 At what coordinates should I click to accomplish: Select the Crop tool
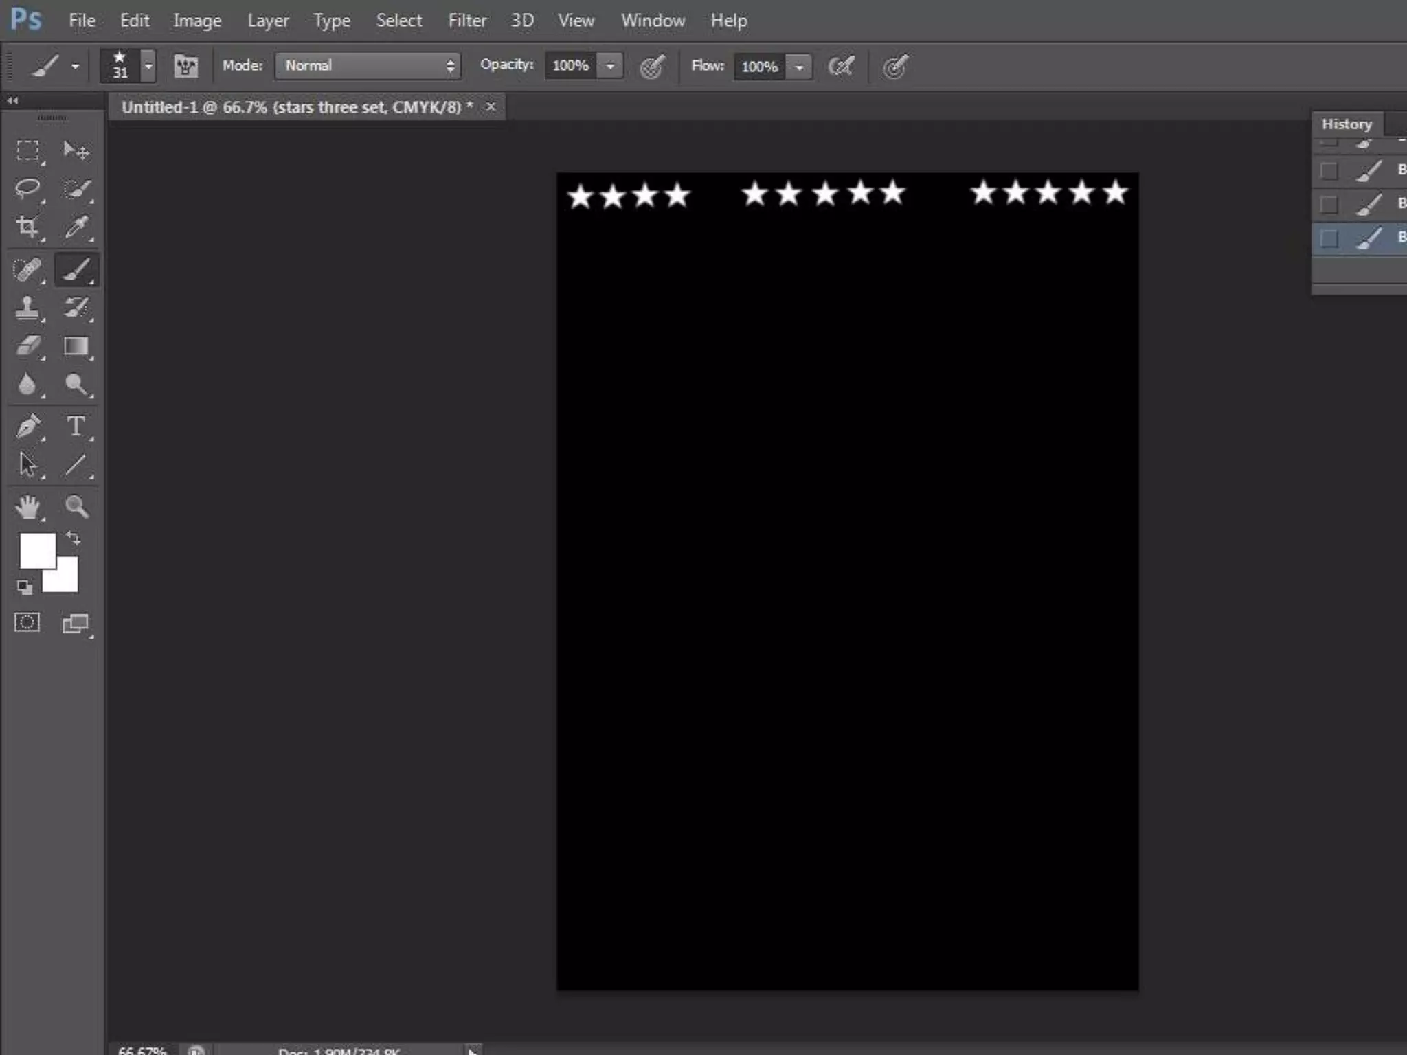[x=27, y=227]
